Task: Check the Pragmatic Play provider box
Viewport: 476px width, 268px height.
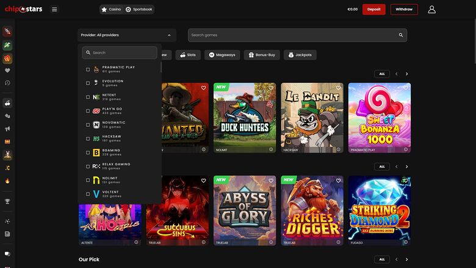Action: 88,70
